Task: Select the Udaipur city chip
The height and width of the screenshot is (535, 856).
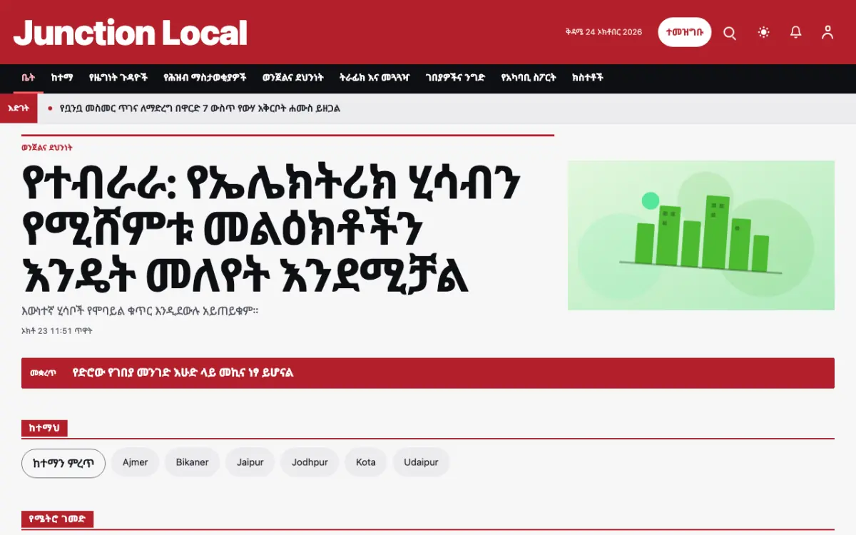Action: point(421,462)
